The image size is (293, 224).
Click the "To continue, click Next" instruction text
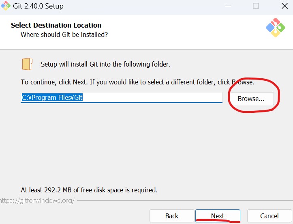(x=122, y=82)
